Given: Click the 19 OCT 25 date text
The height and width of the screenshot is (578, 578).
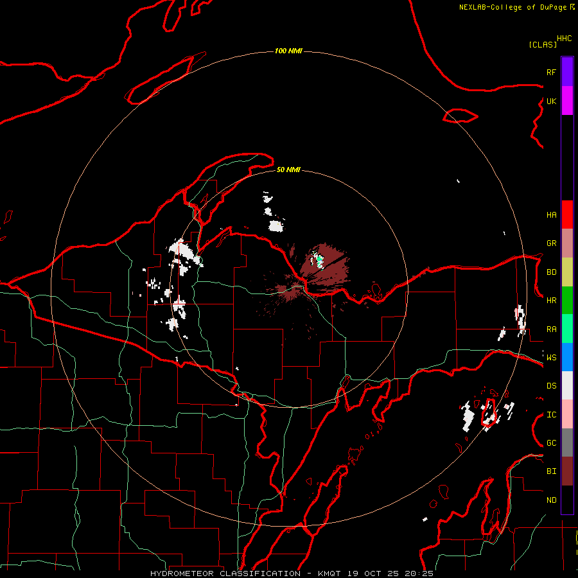Looking at the screenshot, I should pos(374,574).
